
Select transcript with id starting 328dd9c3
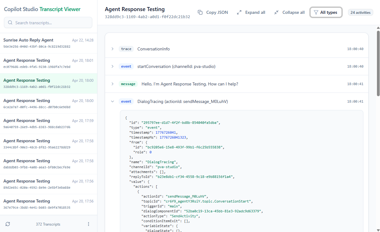coord(49,83)
